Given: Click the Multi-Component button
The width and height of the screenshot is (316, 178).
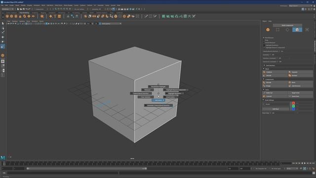Looking at the screenshot, I should [x=287, y=25].
